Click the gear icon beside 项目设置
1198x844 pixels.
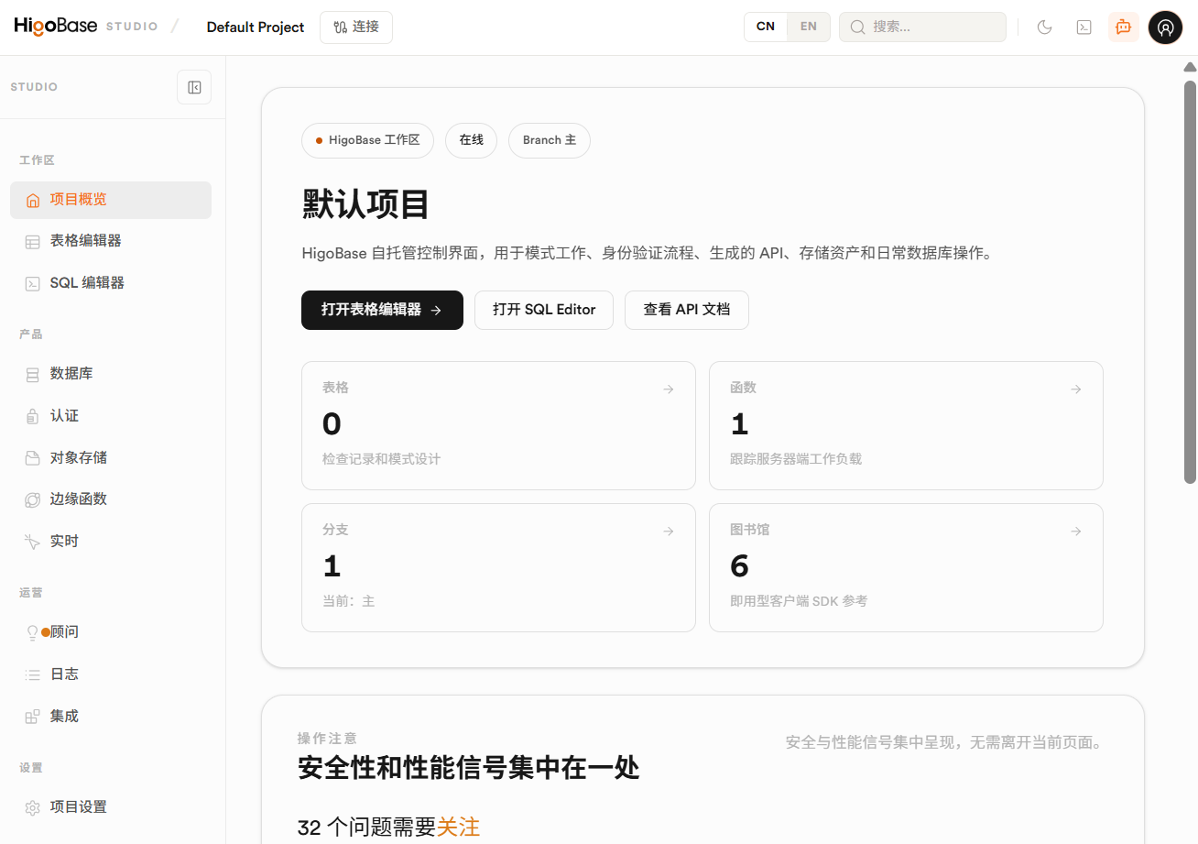(x=32, y=807)
